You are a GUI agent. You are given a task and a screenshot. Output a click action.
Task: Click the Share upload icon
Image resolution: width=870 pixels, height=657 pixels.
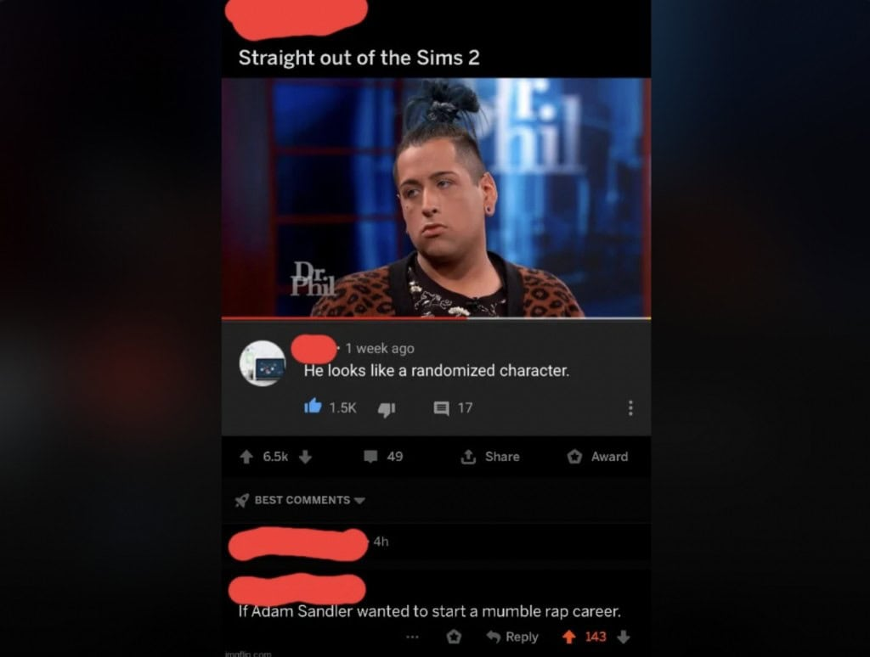tap(468, 457)
